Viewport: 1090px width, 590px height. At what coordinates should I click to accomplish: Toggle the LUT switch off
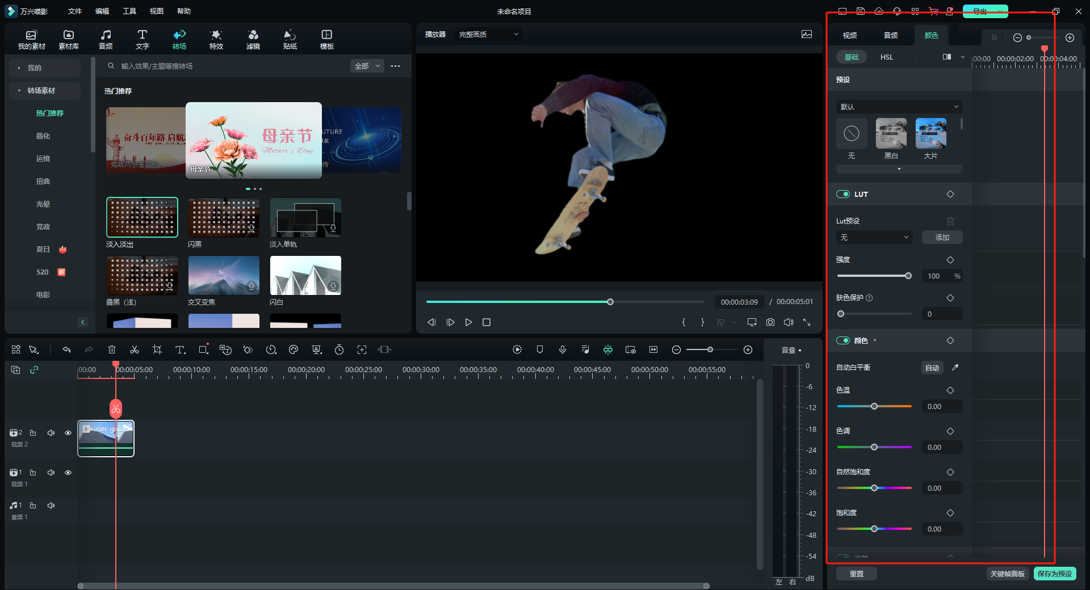click(x=843, y=194)
